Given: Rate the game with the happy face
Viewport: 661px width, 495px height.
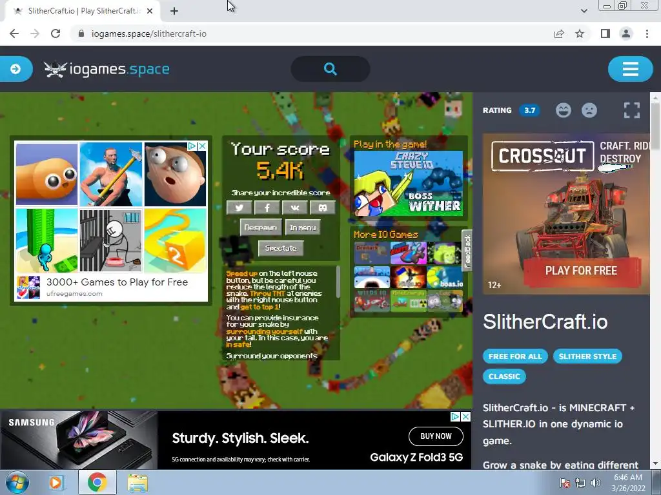Looking at the screenshot, I should pyautogui.click(x=563, y=110).
